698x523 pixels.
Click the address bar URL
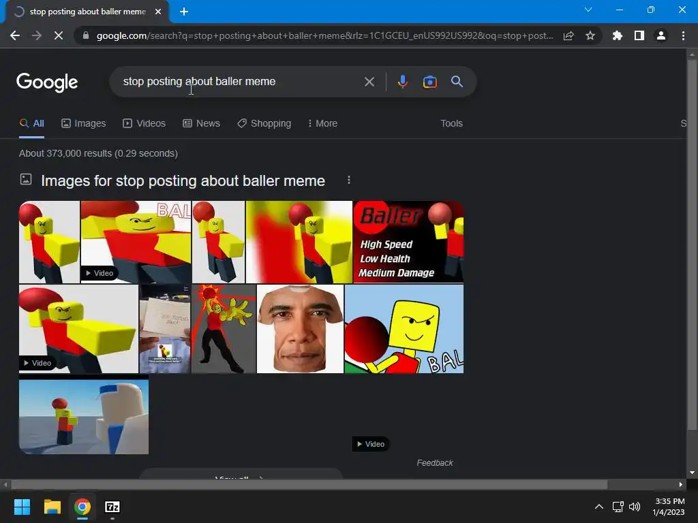[x=325, y=35]
